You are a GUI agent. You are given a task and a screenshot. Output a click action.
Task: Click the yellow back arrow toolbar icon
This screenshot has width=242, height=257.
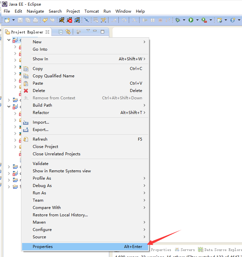(x=45, y=20)
